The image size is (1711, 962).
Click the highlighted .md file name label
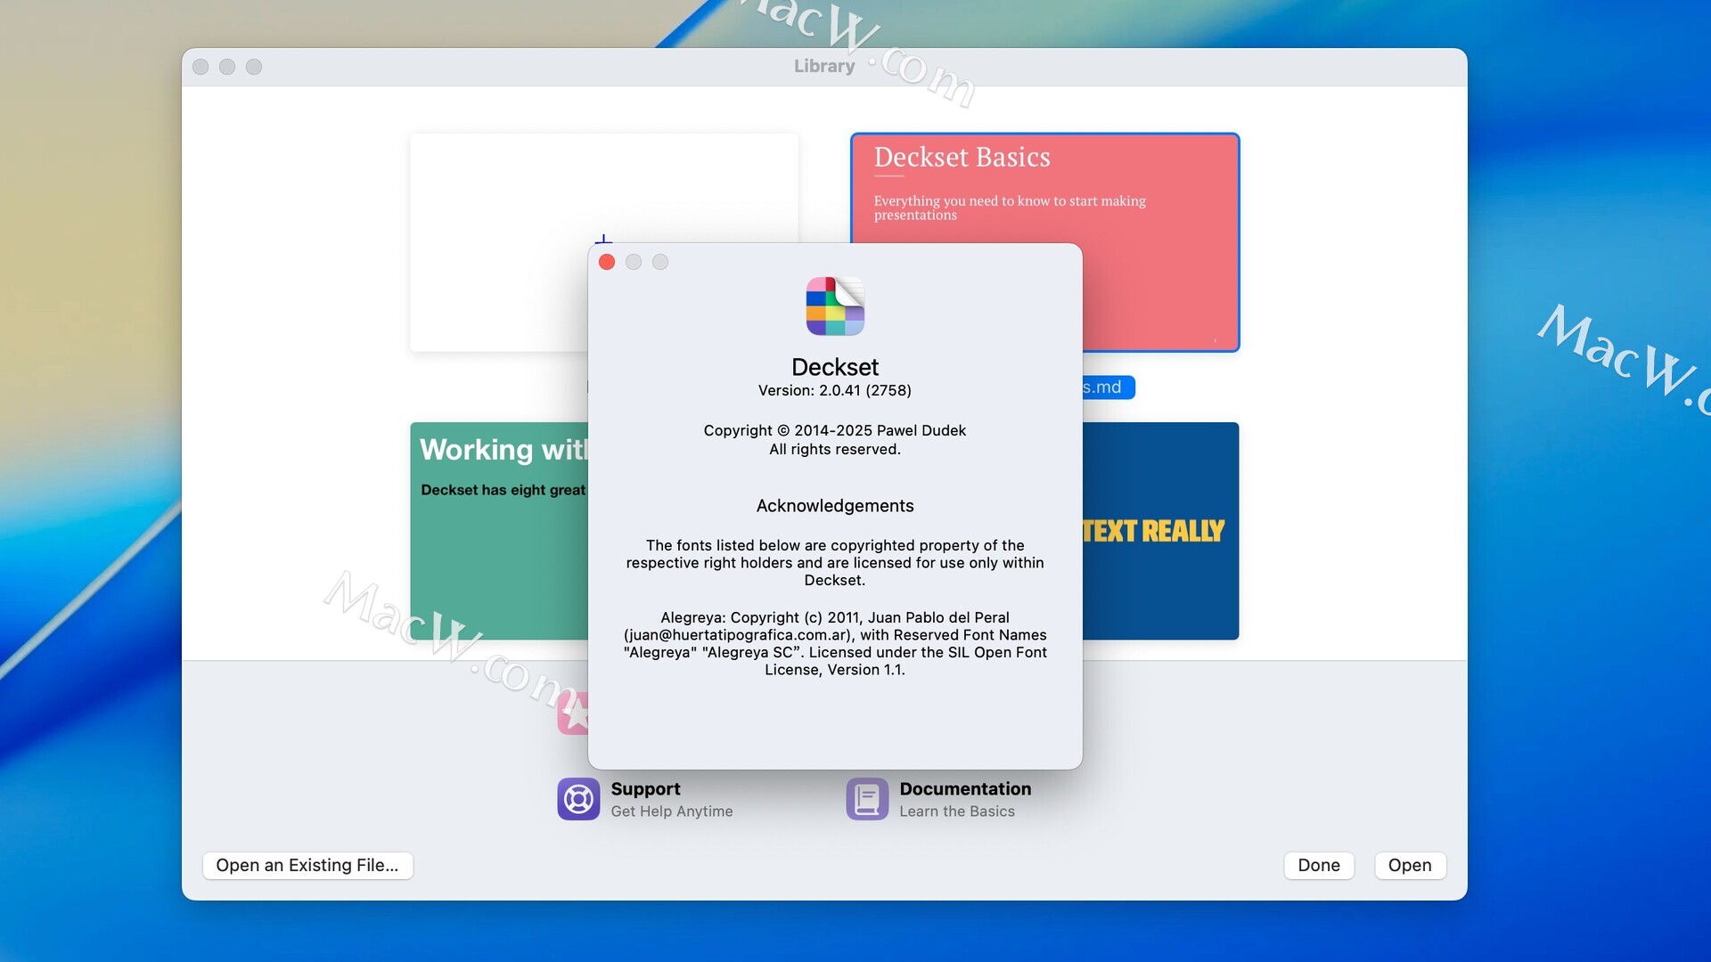click(1108, 387)
